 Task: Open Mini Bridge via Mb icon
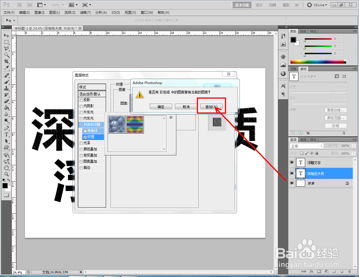[x=29, y=5]
